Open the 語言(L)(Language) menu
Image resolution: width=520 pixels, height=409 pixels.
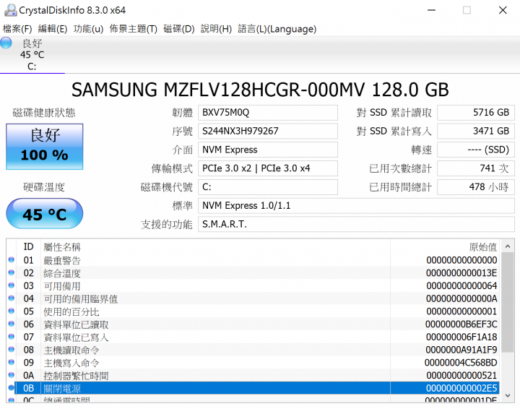coord(277,29)
